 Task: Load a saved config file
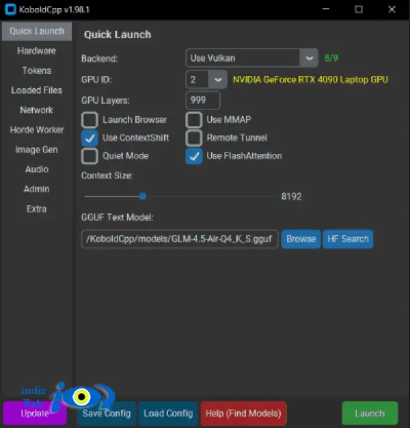pos(168,413)
